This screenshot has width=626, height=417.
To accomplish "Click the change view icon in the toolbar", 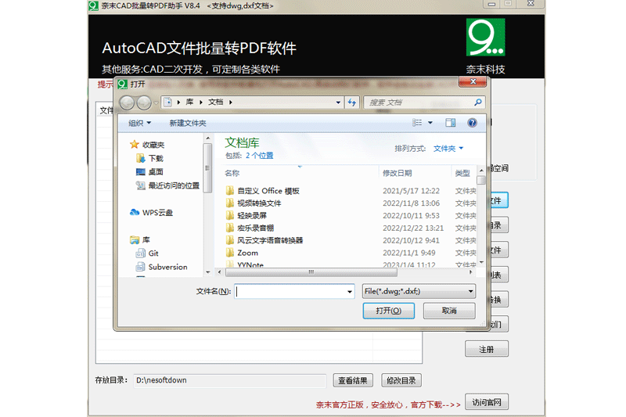I will coord(417,123).
